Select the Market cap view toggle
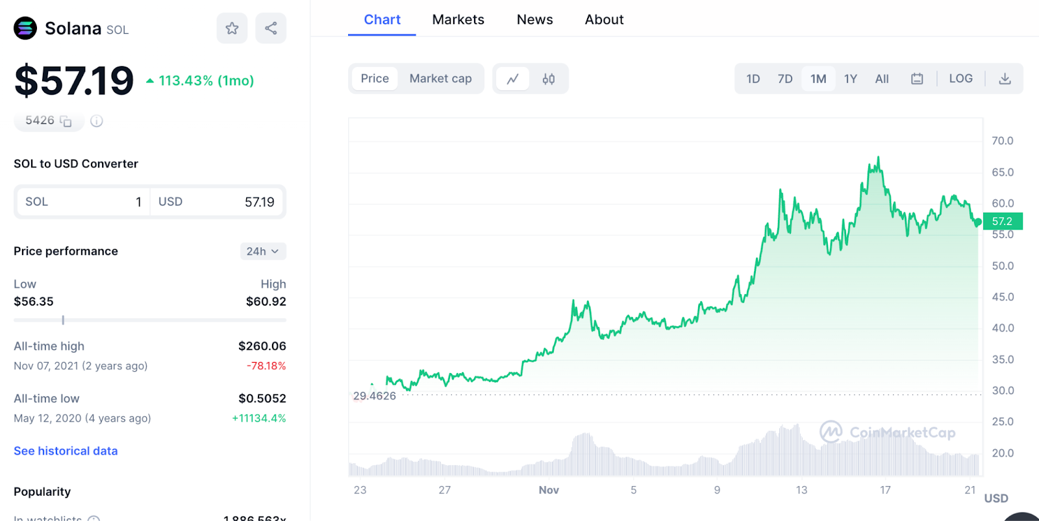1039x521 pixels. (x=440, y=79)
